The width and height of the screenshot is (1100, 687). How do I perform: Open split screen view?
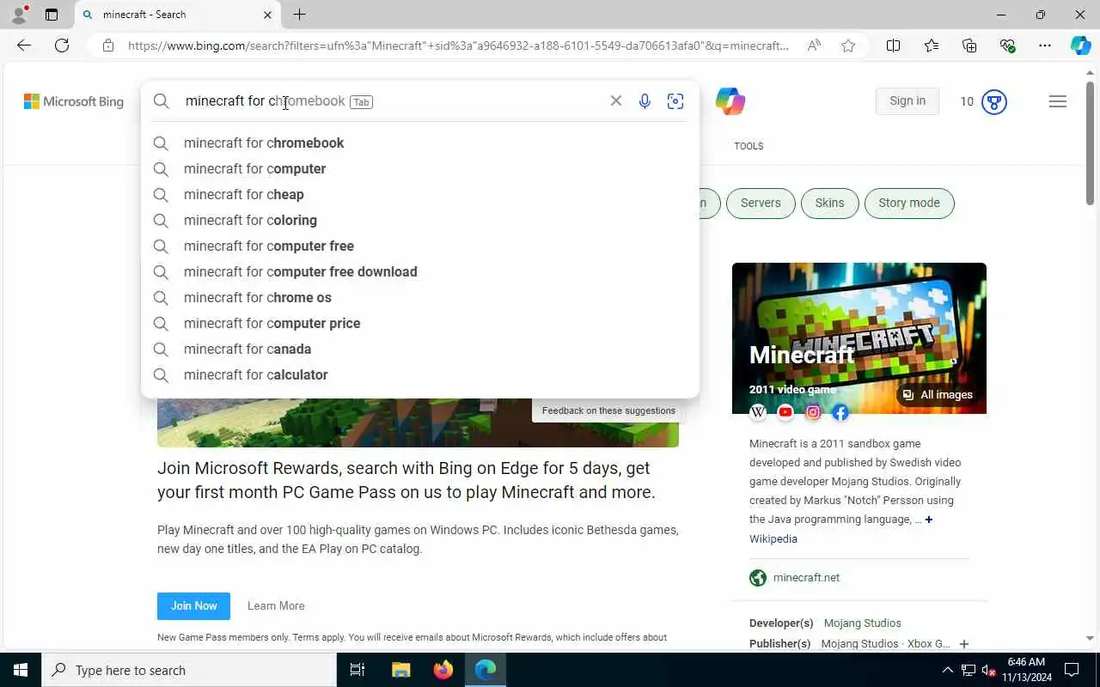pyautogui.click(x=894, y=46)
